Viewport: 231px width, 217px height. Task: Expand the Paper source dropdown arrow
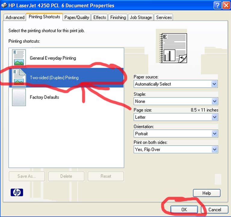(x=214, y=84)
